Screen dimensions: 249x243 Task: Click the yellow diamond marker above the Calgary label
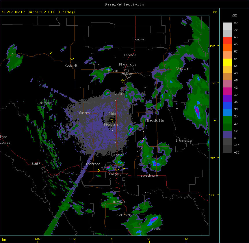point(117,170)
